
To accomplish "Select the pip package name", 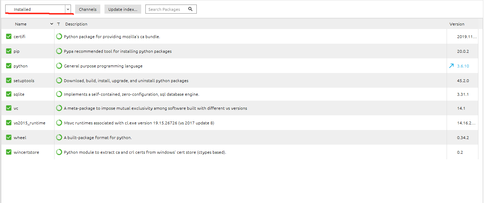I will coord(16,51).
